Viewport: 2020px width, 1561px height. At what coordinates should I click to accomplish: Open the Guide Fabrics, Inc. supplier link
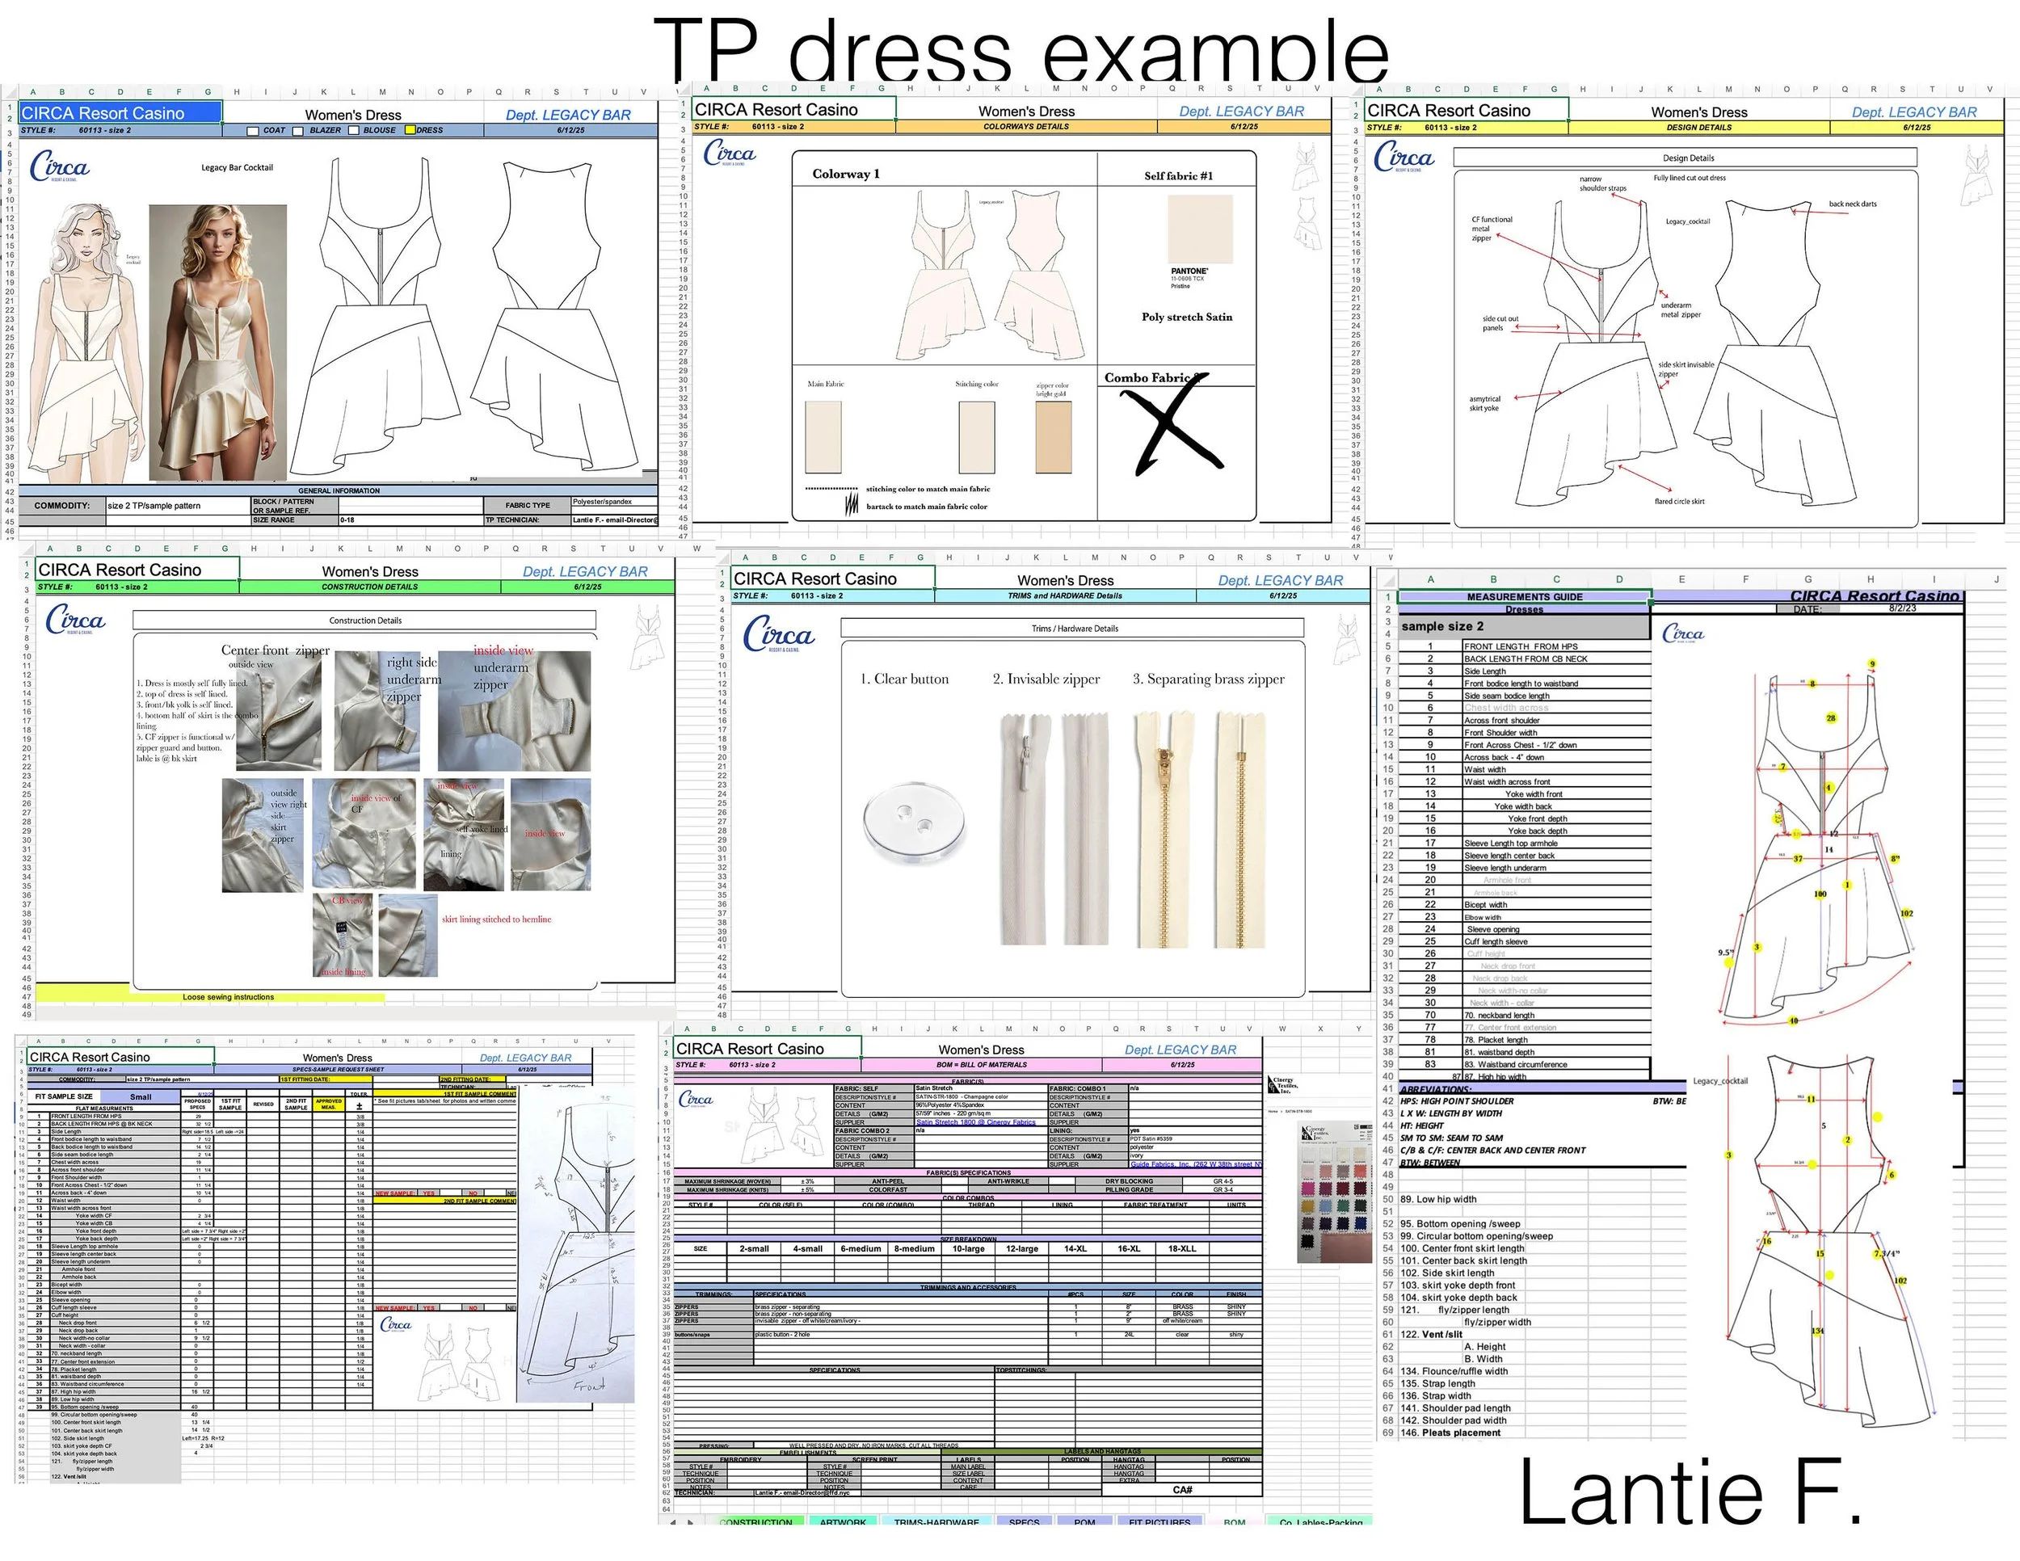click(1196, 1164)
